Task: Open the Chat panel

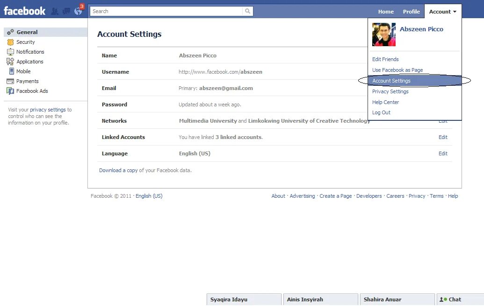Action: (460, 299)
